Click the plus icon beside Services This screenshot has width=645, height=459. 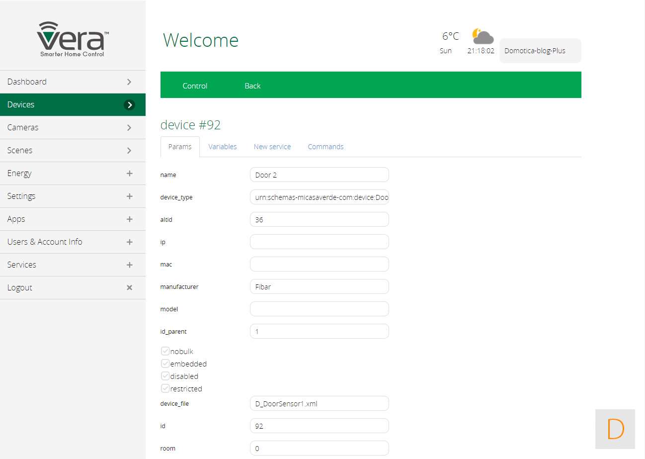point(129,265)
